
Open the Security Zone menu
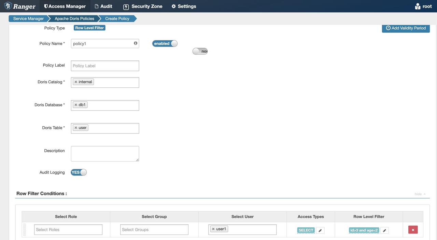[x=143, y=6]
